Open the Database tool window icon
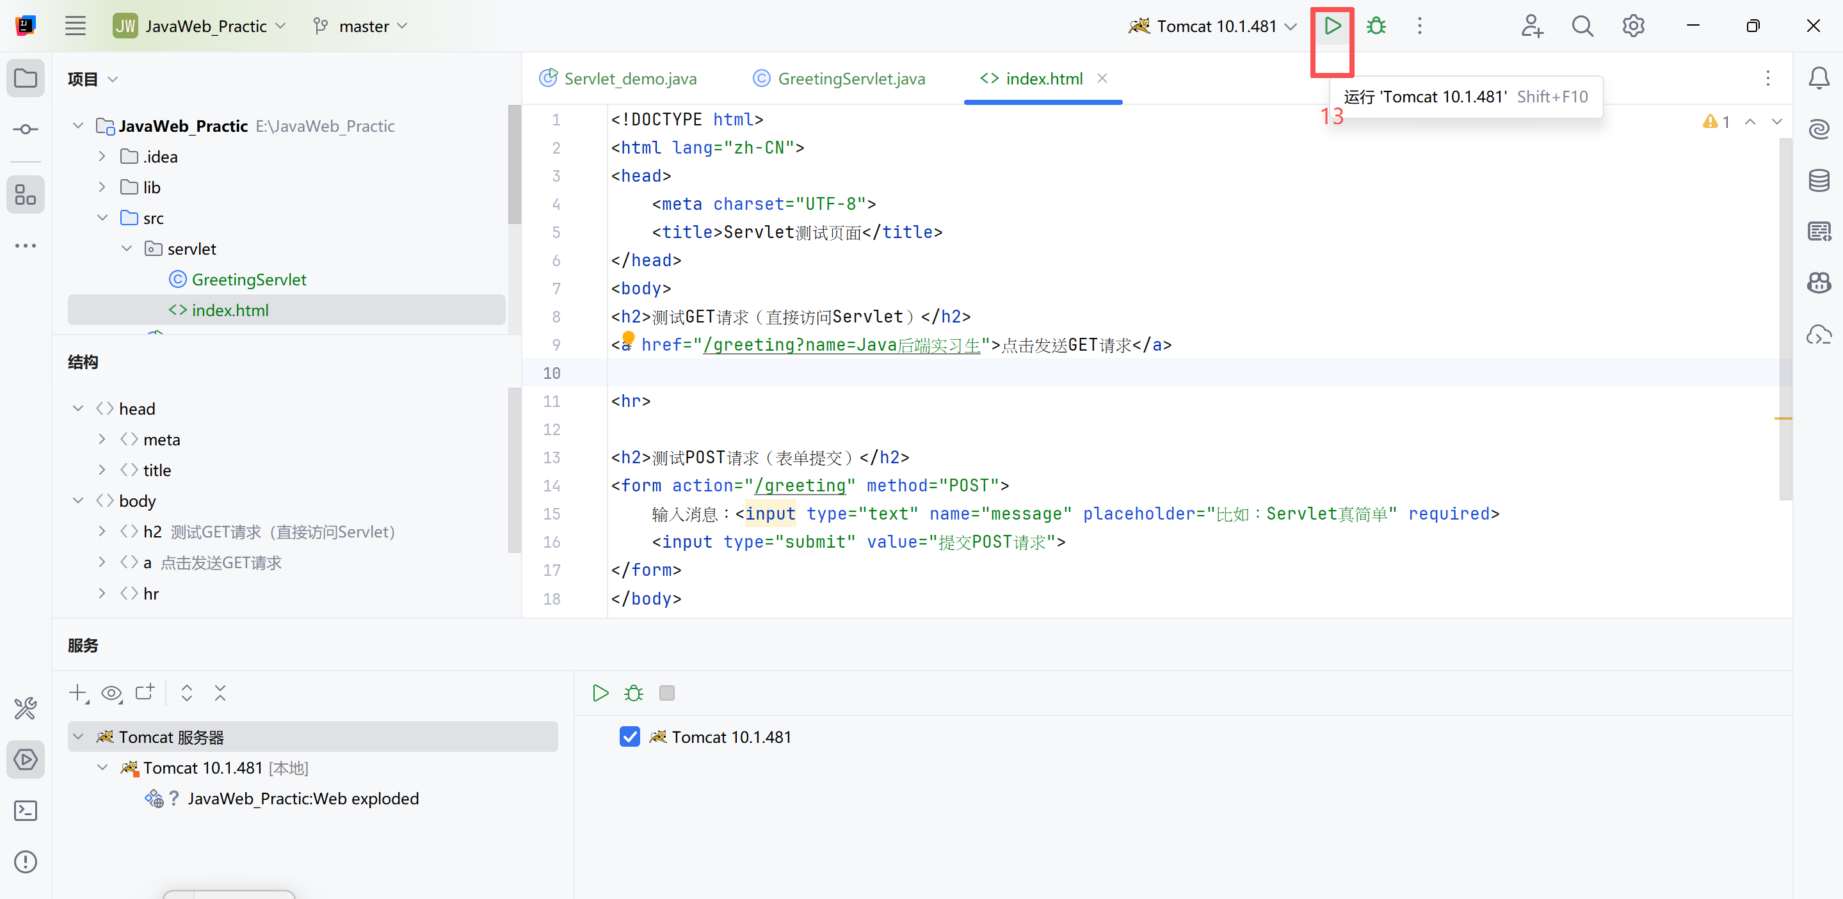1843x899 pixels. point(1819,180)
